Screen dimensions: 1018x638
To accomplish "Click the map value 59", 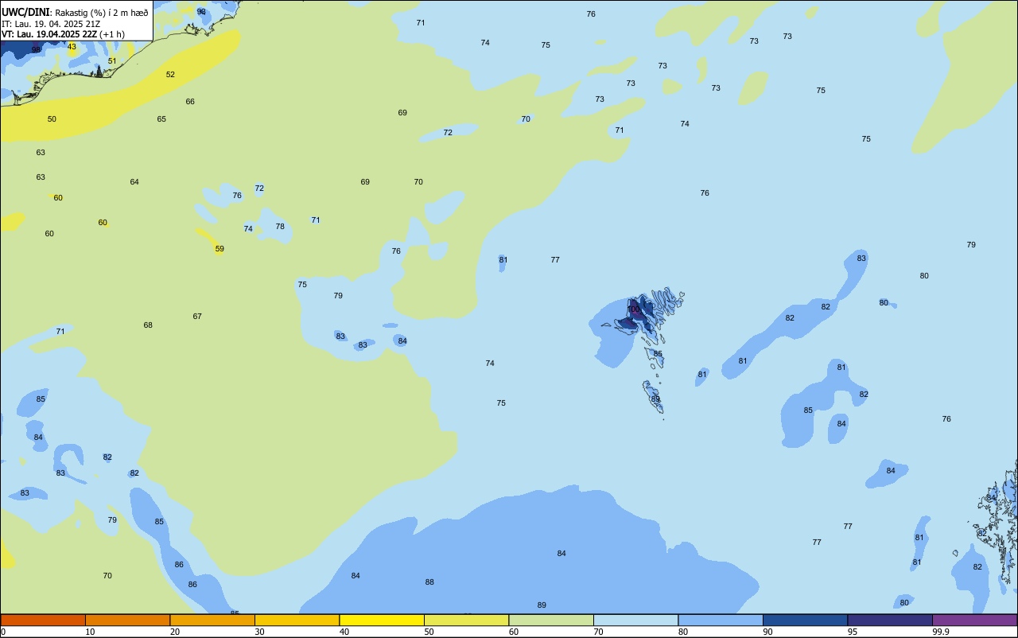I will click(220, 249).
